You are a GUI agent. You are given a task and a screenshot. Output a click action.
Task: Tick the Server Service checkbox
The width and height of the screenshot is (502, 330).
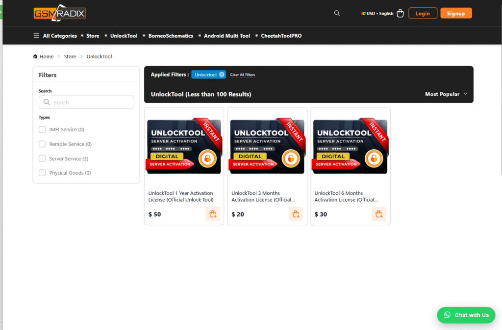pos(42,159)
